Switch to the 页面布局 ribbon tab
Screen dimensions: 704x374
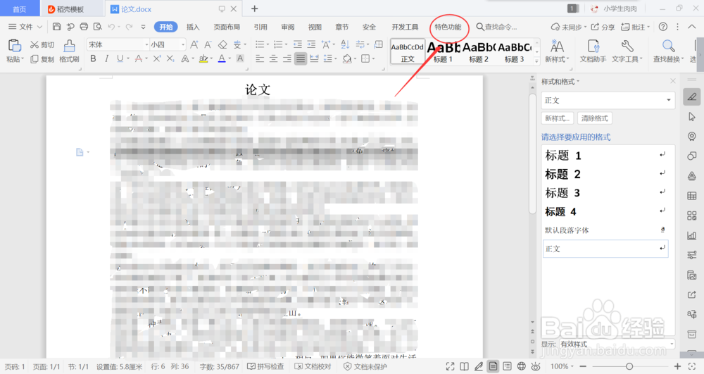[x=227, y=27]
